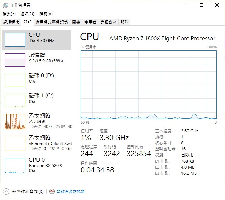Switch to the 處理程序 processes tab

tap(11, 22)
